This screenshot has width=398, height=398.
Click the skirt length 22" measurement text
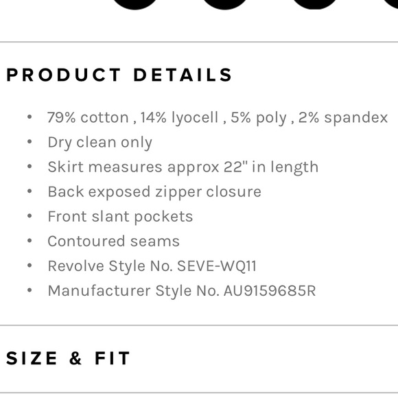183,167
